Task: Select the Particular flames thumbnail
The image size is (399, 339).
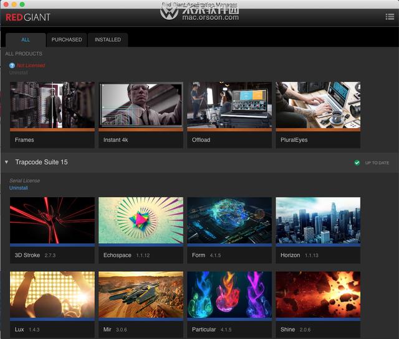Action: tap(229, 294)
